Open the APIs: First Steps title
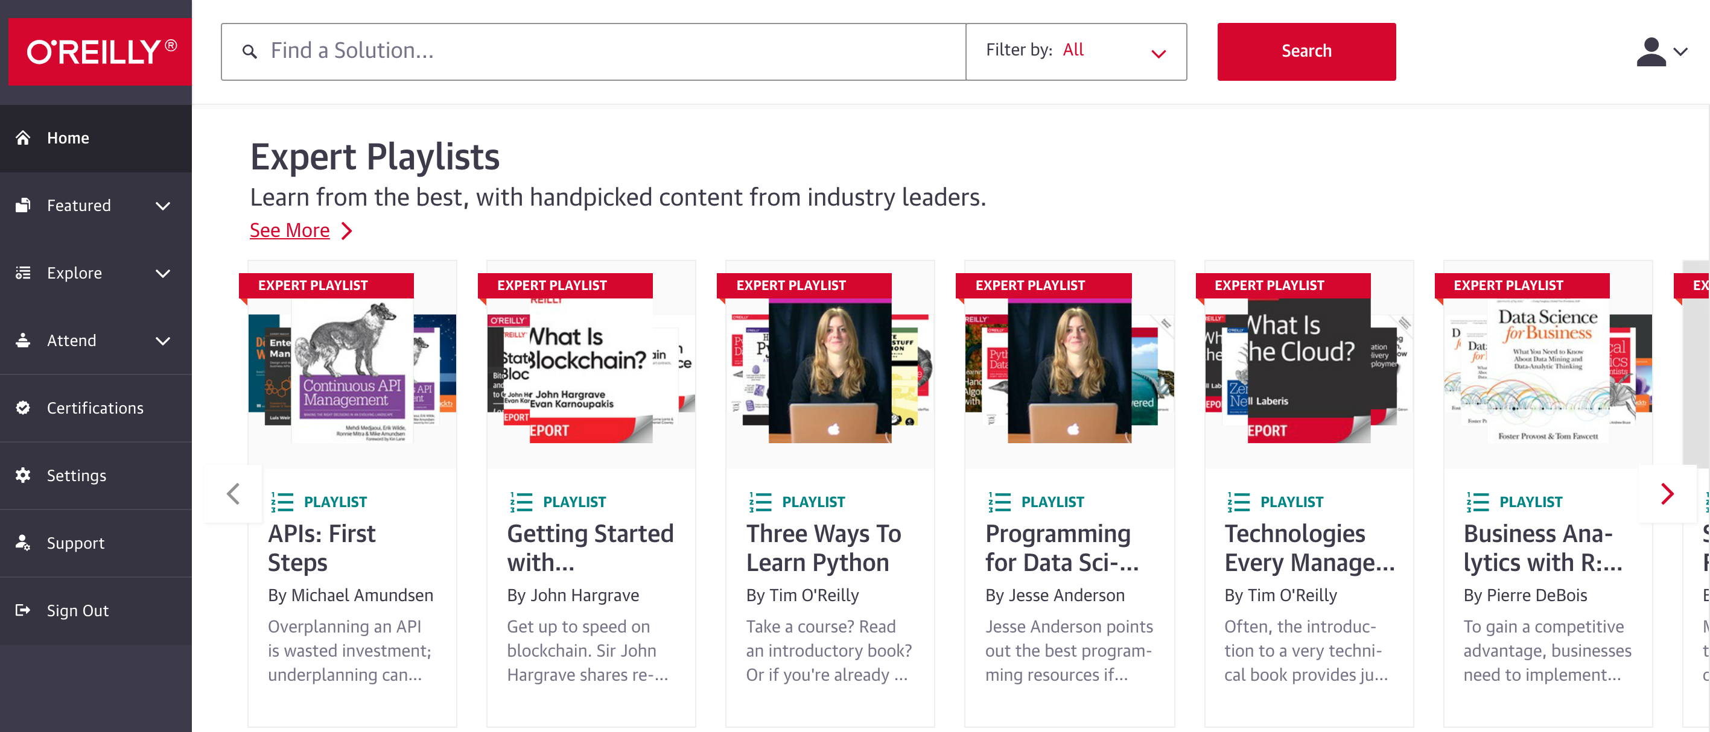1710x732 pixels. point(321,548)
